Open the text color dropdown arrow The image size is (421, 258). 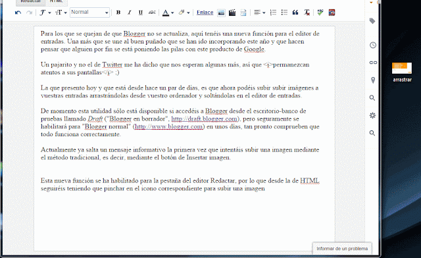click(172, 13)
